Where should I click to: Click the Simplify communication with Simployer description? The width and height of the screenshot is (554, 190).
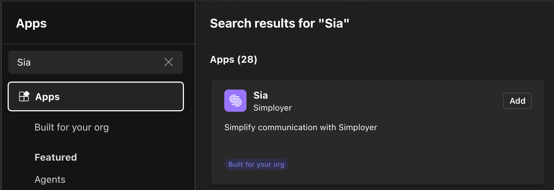click(301, 127)
